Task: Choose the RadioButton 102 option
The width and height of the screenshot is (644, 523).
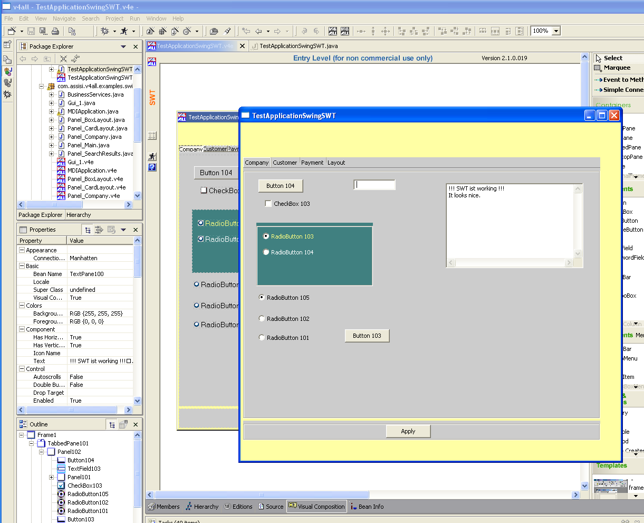Action: pos(262,319)
